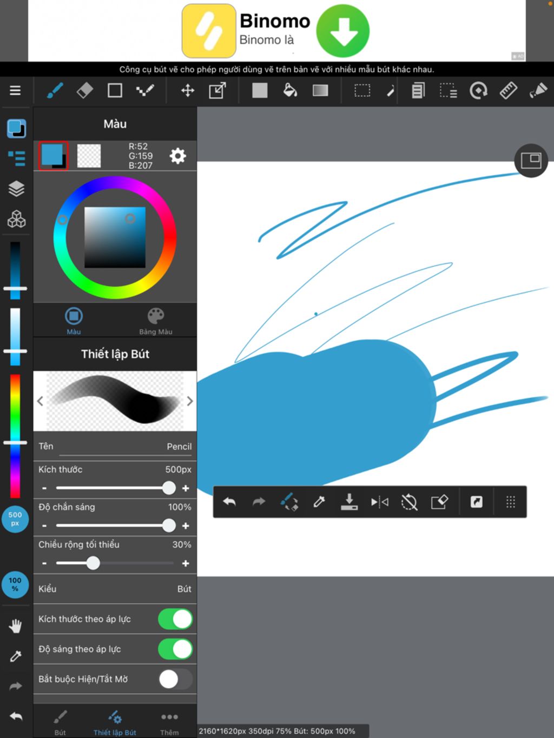Open the Bút bottom tab

pos(60,722)
